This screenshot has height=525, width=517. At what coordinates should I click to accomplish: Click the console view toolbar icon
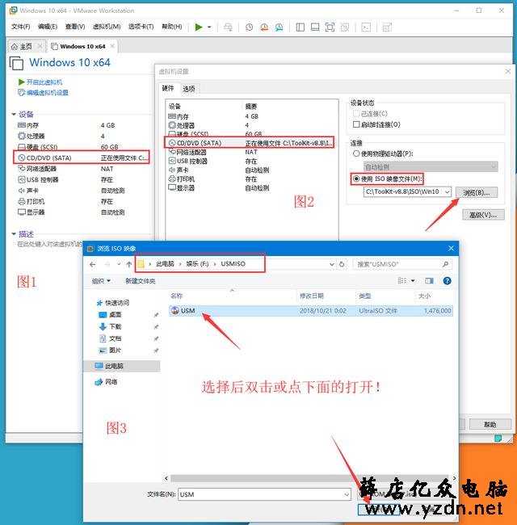[366, 27]
